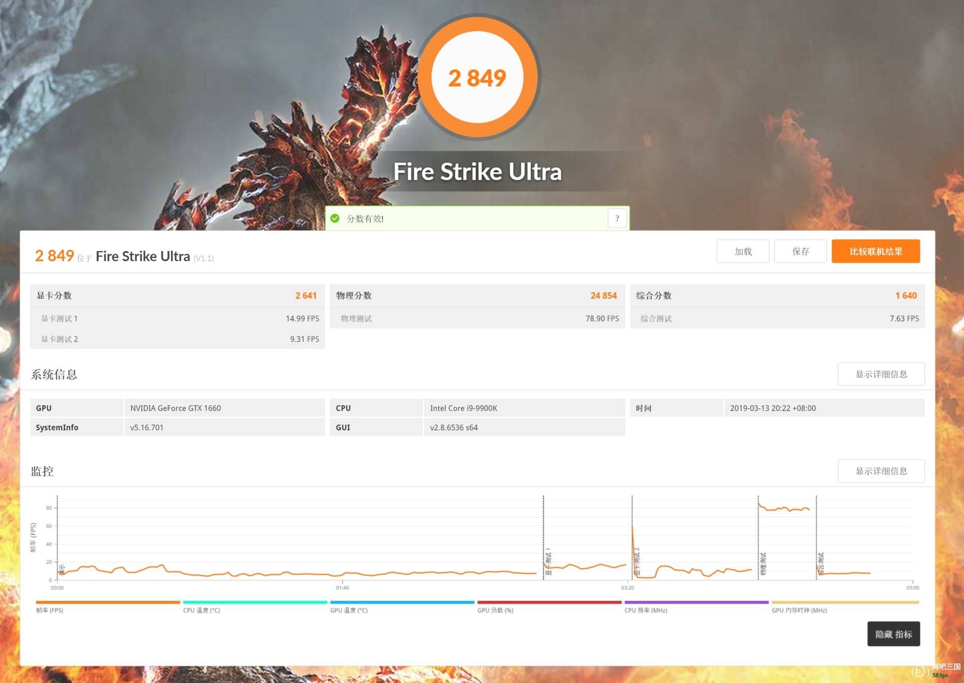Expand system info with 显示详细信息 button
The image size is (964, 683).
tap(881, 374)
